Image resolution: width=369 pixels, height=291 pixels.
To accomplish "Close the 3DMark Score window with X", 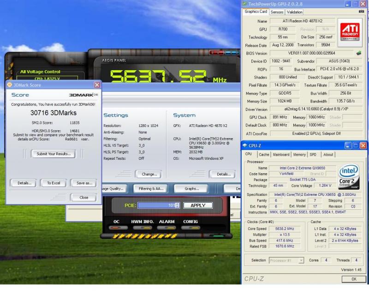I will [97, 85].
